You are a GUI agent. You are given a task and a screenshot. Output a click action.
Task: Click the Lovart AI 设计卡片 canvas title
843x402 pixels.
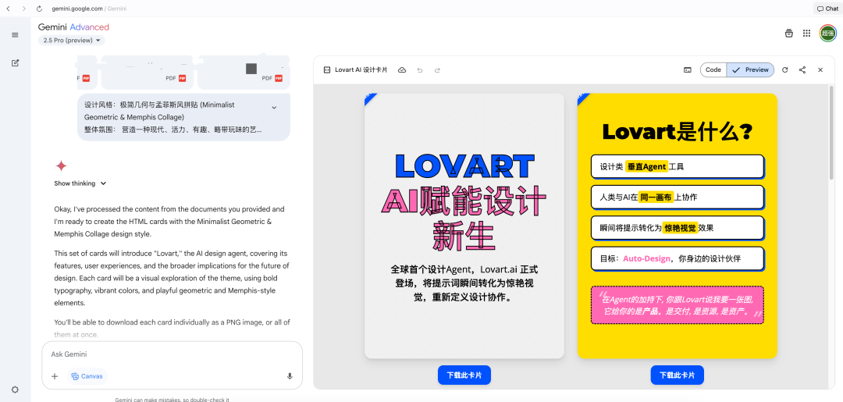tap(361, 70)
